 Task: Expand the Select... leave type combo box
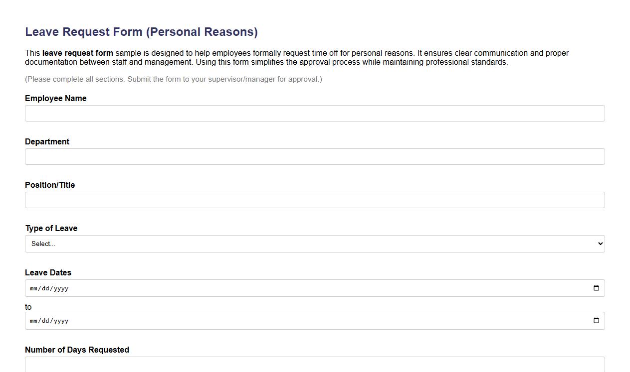tap(314, 244)
